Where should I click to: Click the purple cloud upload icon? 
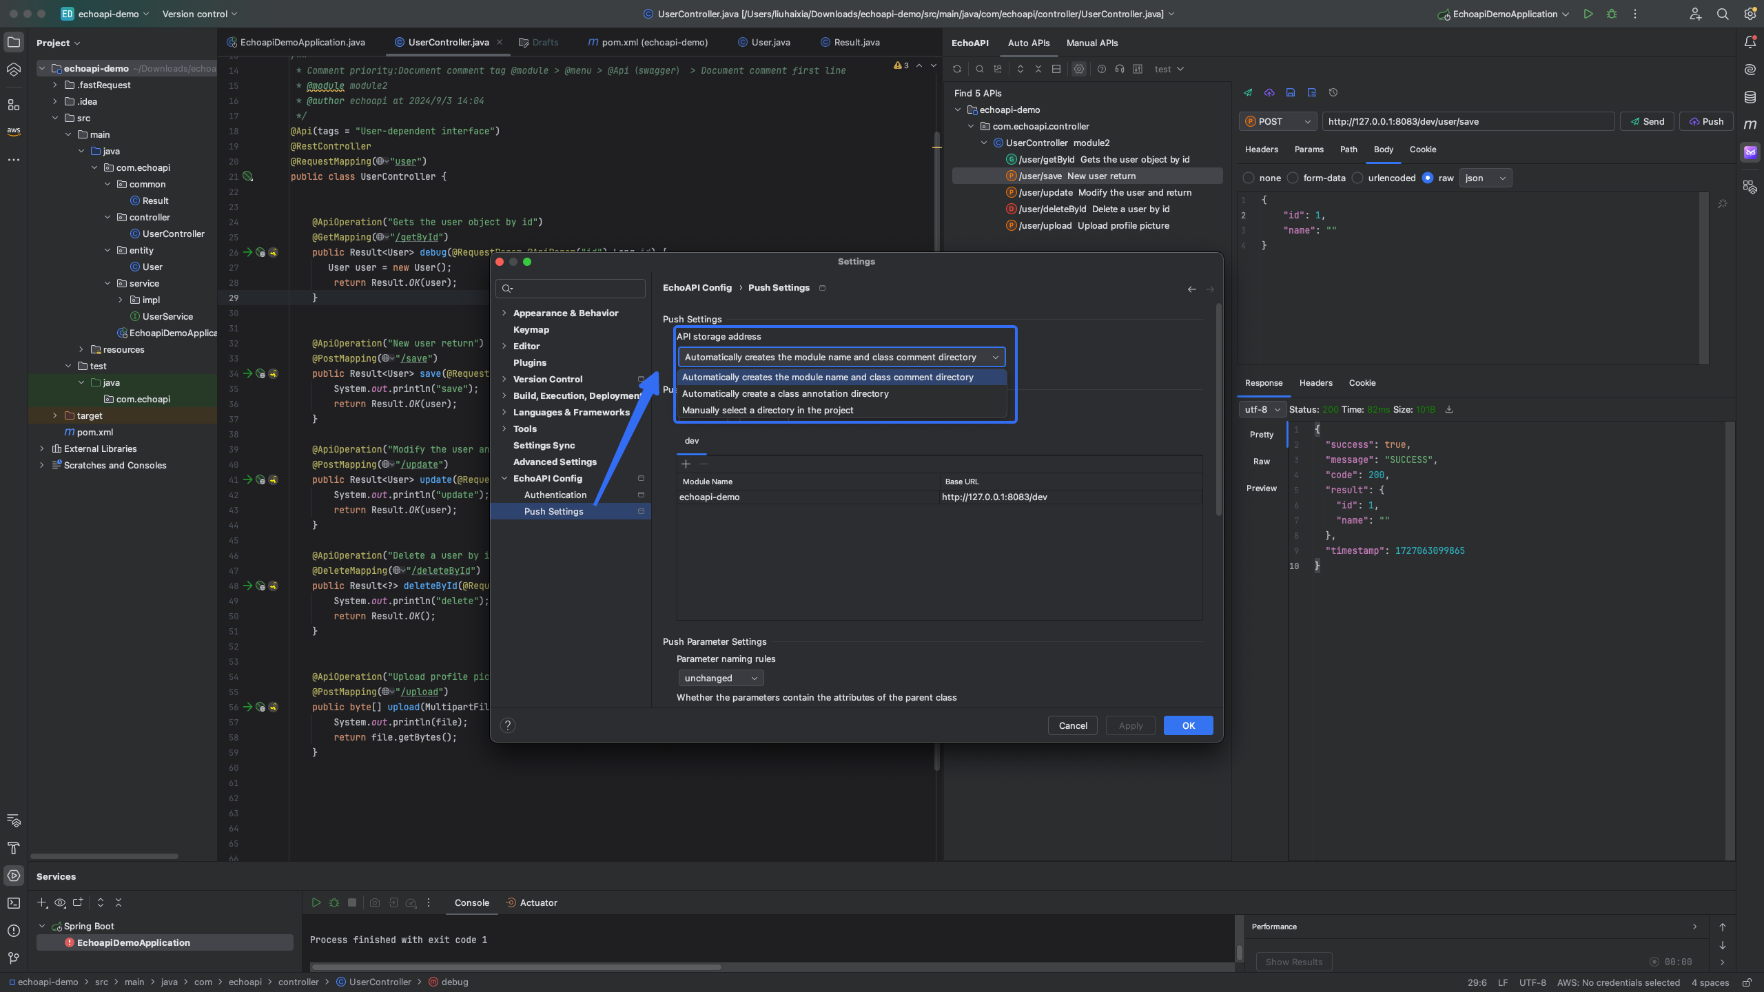tap(1269, 92)
